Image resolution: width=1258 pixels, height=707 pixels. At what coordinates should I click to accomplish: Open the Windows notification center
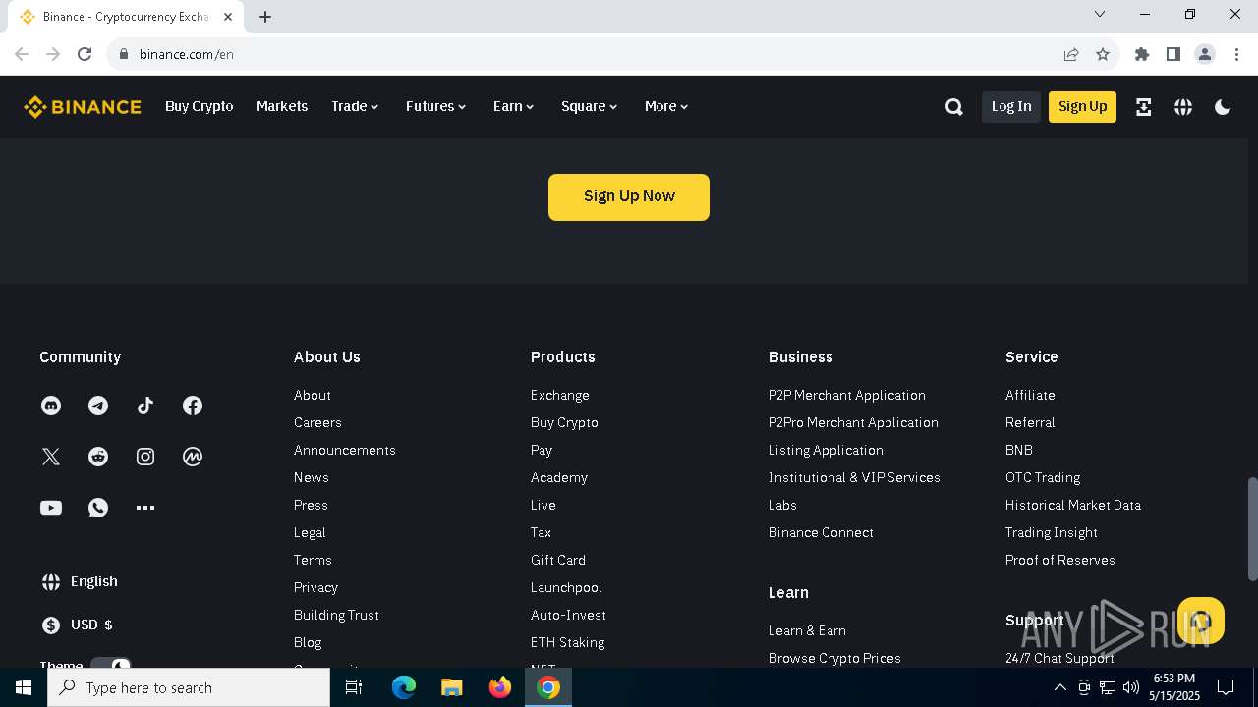[x=1226, y=687]
